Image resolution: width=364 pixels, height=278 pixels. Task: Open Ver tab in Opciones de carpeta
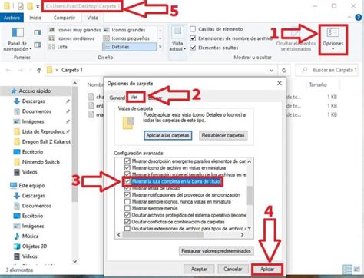tap(134, 97)
